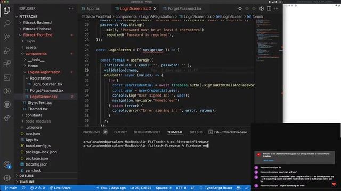Click the heart reaction in live chat
The height and width of the screenshot is (191, 341).
click(x=334, y=184)
